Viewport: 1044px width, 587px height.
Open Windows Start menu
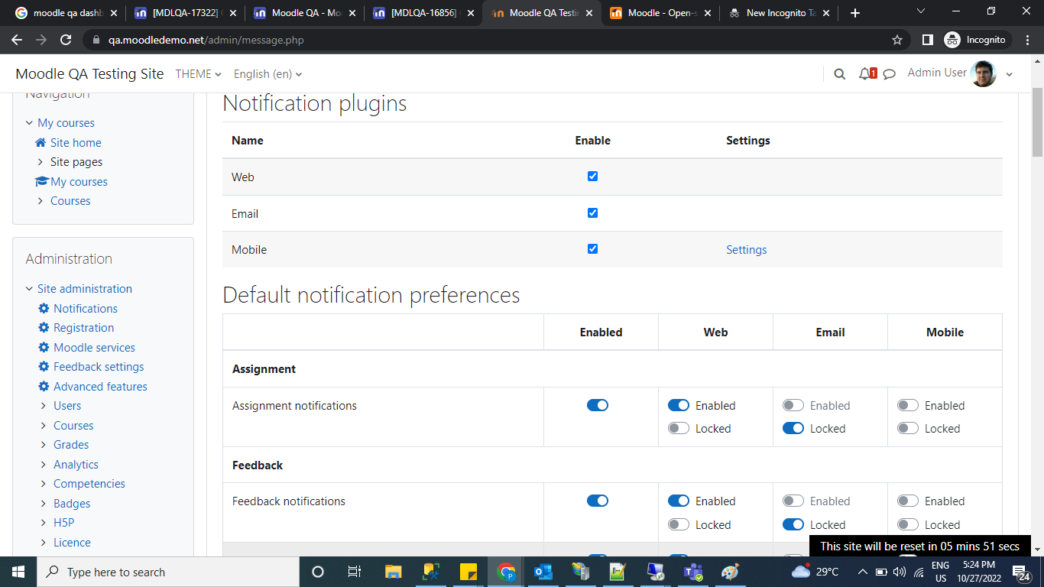click(18, 572)
